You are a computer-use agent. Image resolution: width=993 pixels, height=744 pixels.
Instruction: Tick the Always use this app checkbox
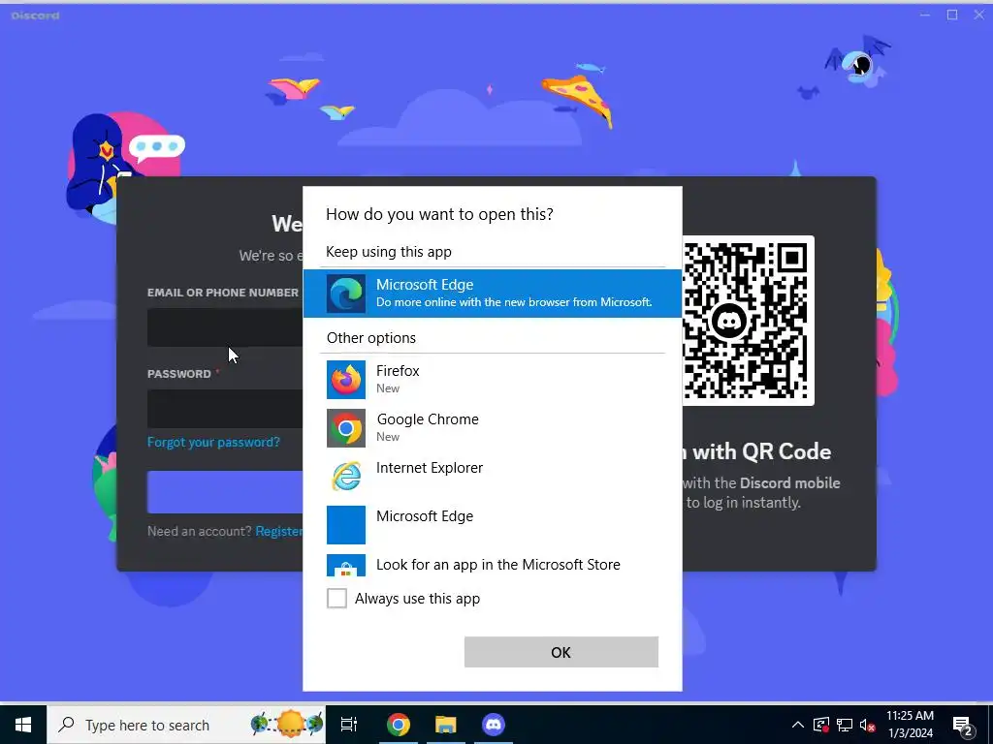336,598
